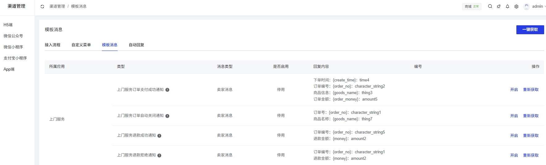Click the 商城 正常 status badge
Viewport: 546px width, 165px height.
click(472, 6)
